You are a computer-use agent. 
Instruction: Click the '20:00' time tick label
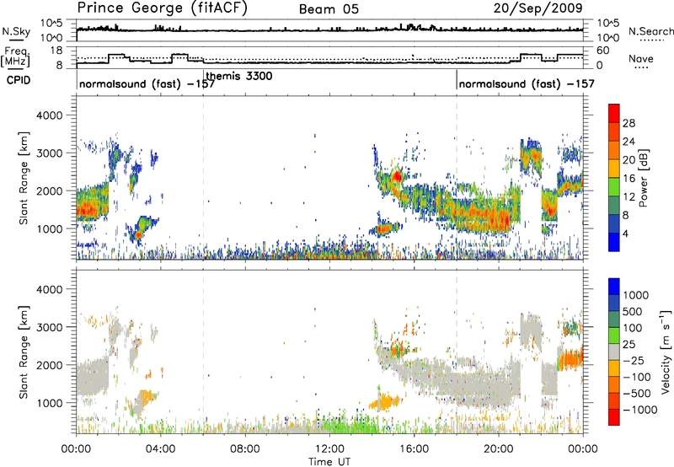[x=498, y=449]
